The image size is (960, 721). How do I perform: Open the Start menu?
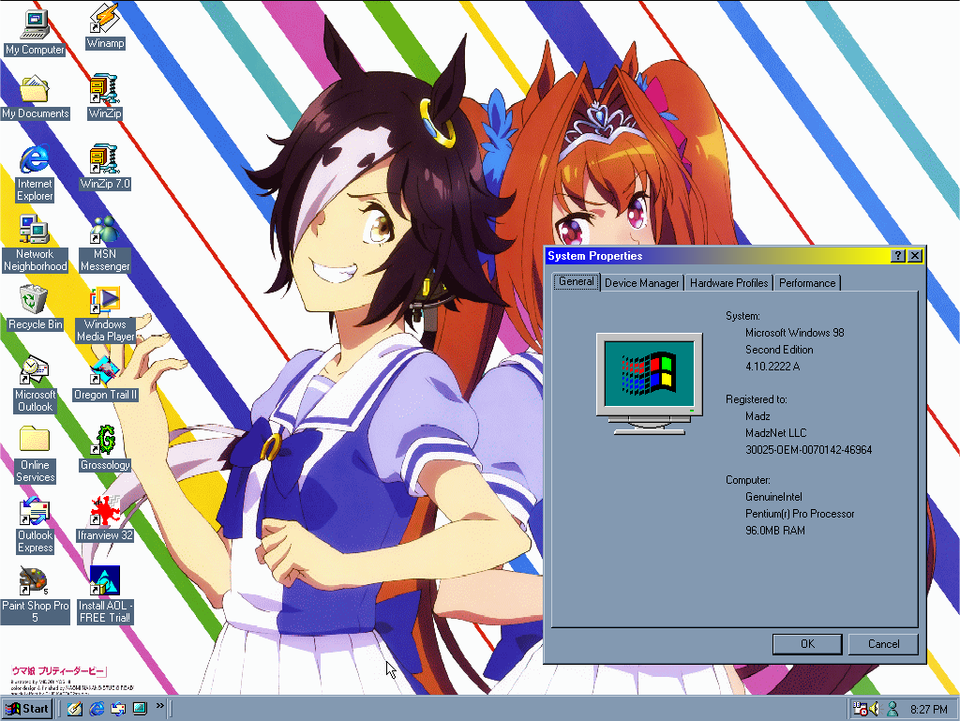click(27, 709)
